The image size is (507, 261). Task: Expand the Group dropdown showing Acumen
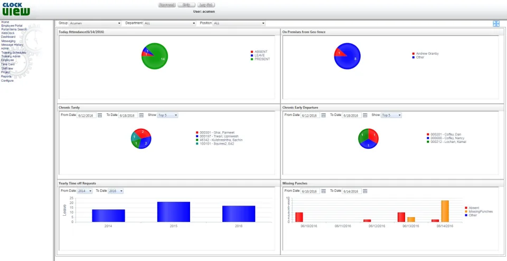click(95, 23)
